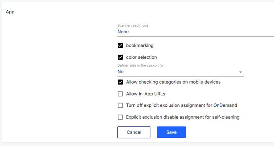Click the 'Define rules in the cockpit for' caption

141,65
